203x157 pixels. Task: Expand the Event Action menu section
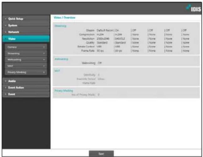tap(26, 88)
